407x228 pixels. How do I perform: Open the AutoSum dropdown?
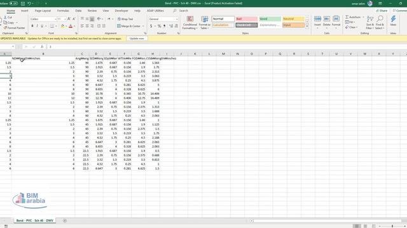click(x=363, y=17)
